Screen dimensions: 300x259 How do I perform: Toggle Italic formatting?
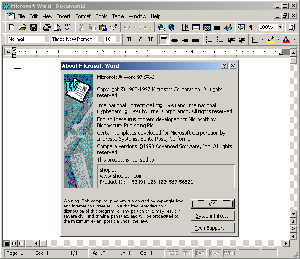point(140,39)
